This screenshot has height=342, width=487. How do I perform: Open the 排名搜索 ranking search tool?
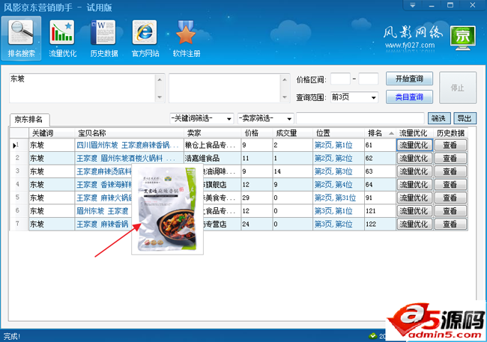click(x=21, y=38)
